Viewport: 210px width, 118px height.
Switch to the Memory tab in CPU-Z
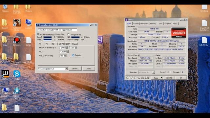click(153, 24)
